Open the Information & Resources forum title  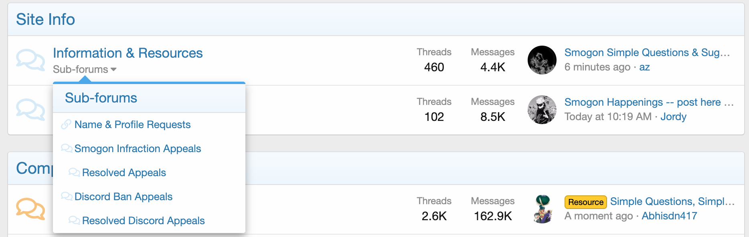128,53
